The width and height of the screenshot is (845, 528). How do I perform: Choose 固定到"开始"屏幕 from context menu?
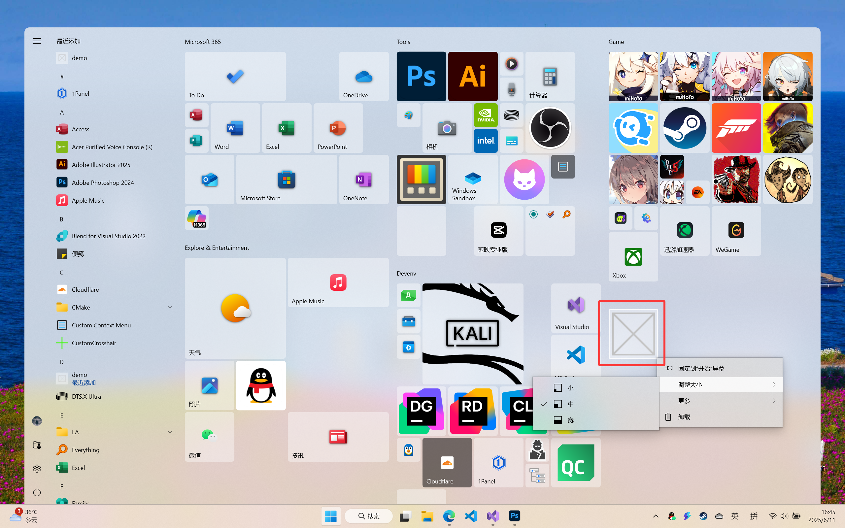point(721,368)
